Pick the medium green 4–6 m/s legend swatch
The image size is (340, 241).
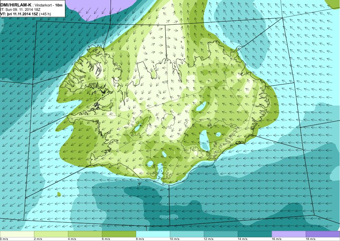pos(85,234)
